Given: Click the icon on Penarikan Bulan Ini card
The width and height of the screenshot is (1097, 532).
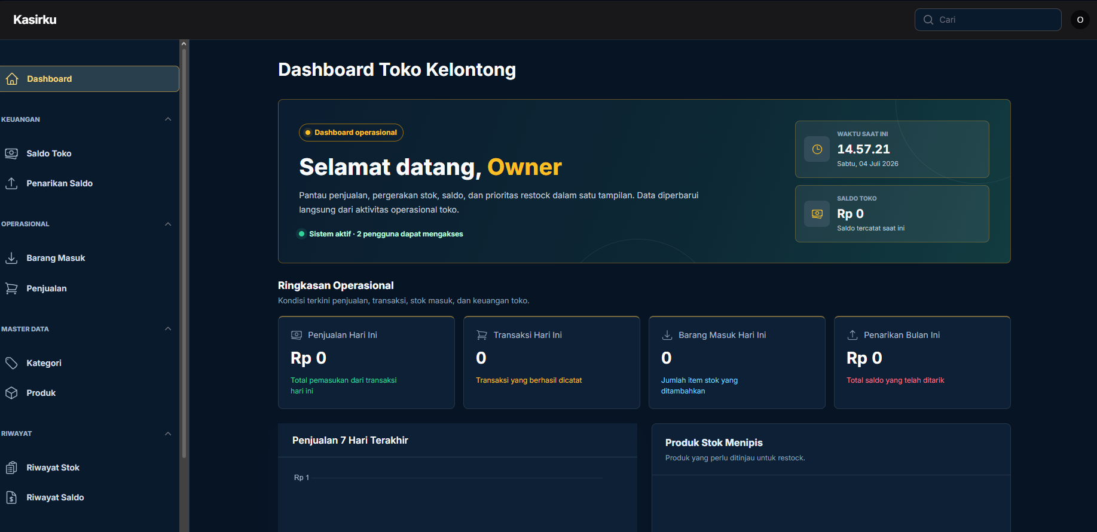Looking at the screenshot, I should pyautogui.click(x=852, y=335).
